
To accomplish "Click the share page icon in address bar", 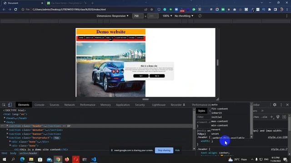I will [x=145, y=10].
